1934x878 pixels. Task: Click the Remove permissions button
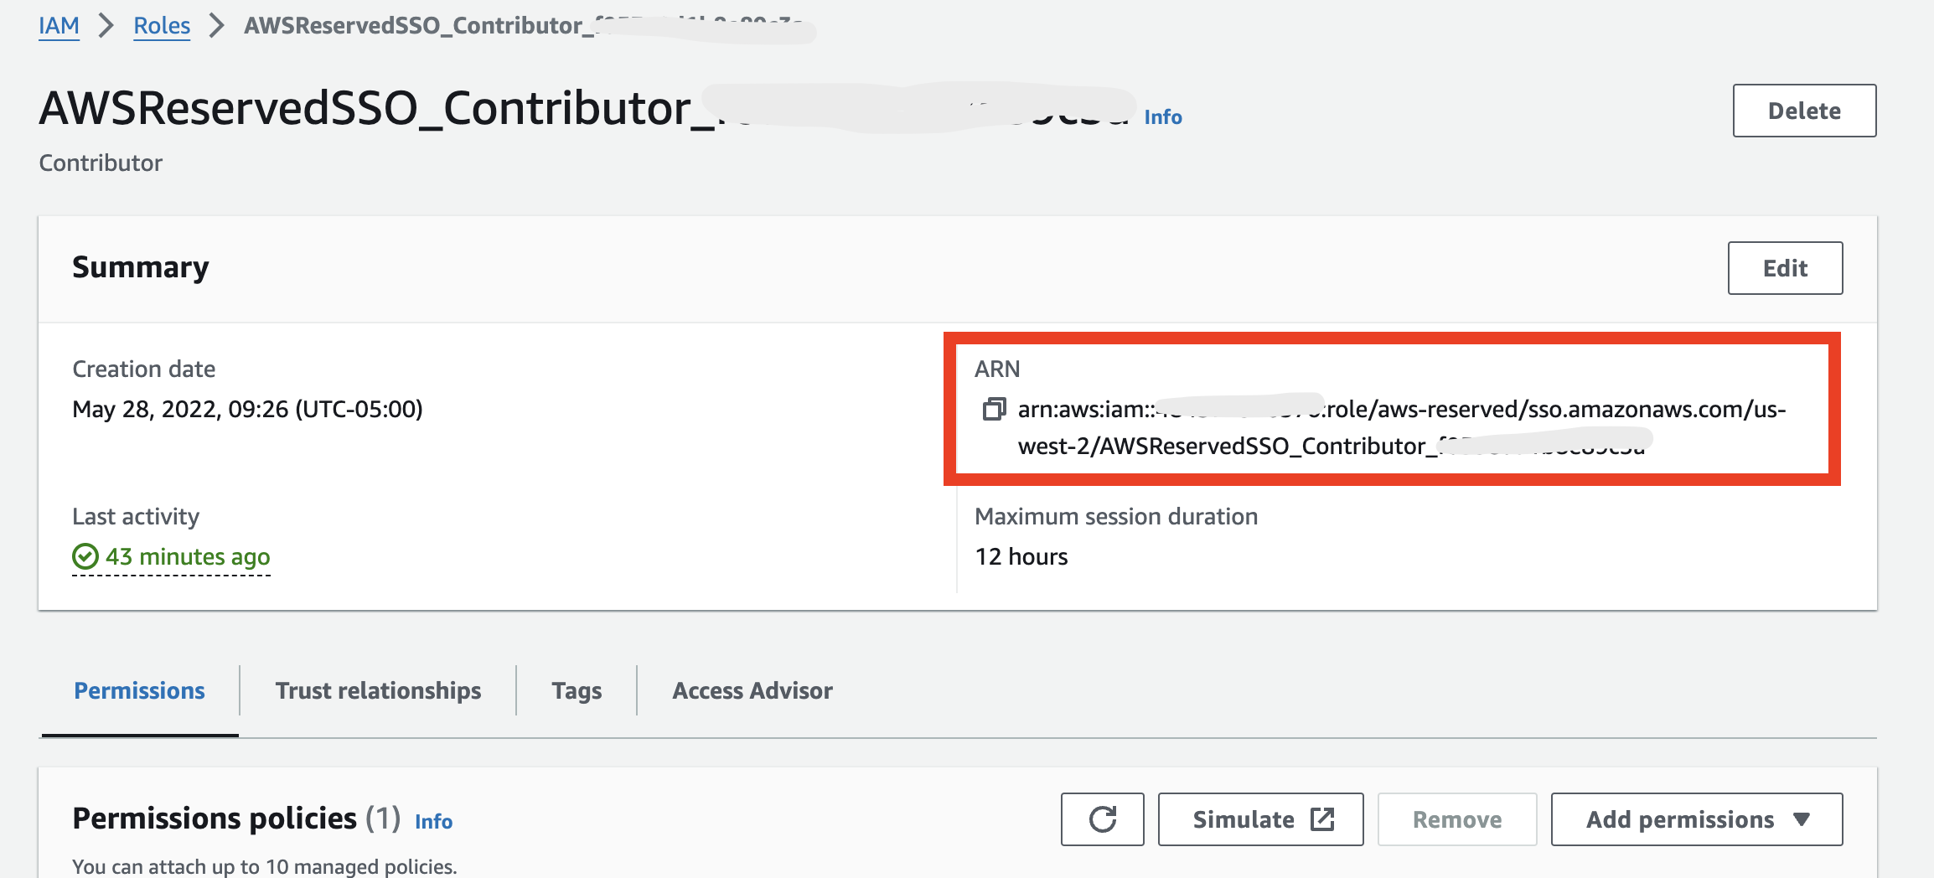tap(1456, 819)
